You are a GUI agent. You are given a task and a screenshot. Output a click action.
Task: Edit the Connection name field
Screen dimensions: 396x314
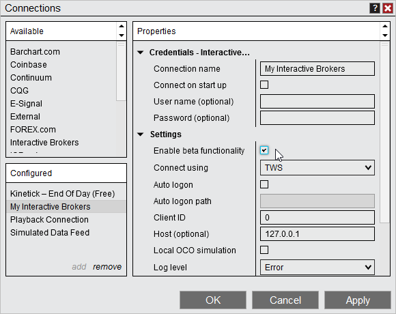coord(317,69)
